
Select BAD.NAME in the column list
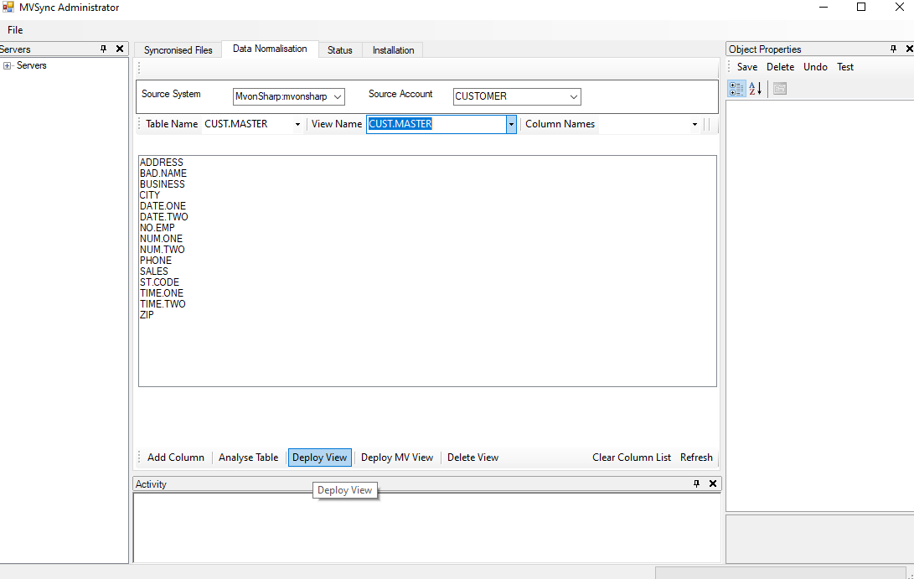163,173
